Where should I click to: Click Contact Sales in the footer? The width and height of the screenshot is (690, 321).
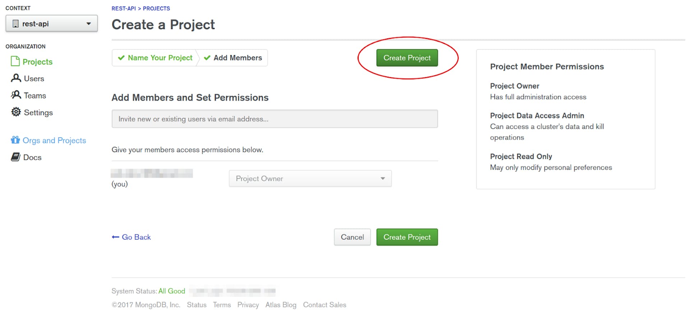[x=325, y=305]
